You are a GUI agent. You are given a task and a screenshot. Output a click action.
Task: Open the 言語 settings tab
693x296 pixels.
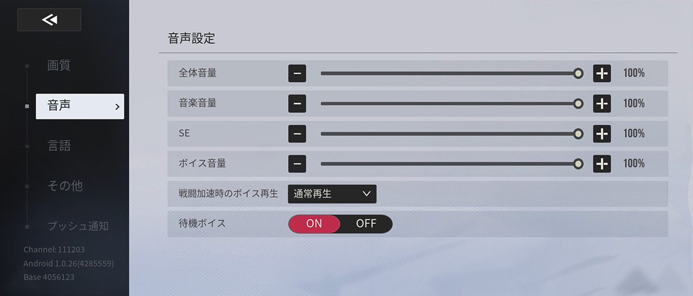pos(59,146)
